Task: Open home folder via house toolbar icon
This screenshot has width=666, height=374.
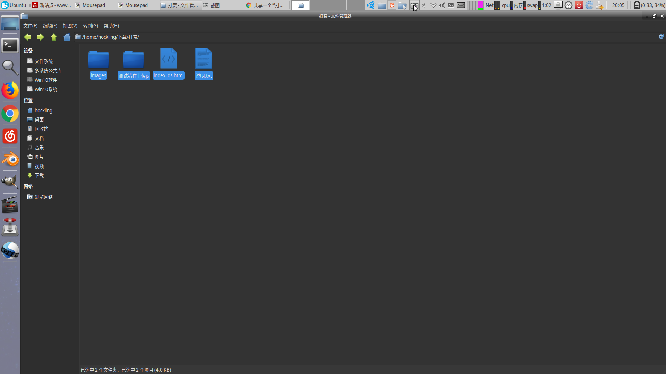Action: [x=67, y=37]
